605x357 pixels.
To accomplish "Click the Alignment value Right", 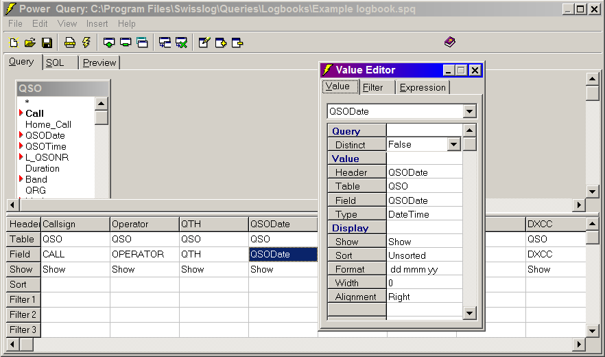I will pos(424,297).
